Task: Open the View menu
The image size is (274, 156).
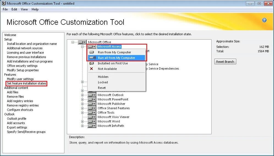Action: tap(24, 9)
